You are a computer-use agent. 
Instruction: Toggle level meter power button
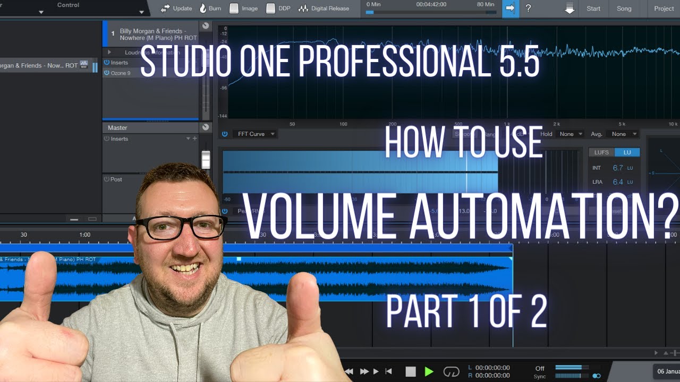point(225,211)
